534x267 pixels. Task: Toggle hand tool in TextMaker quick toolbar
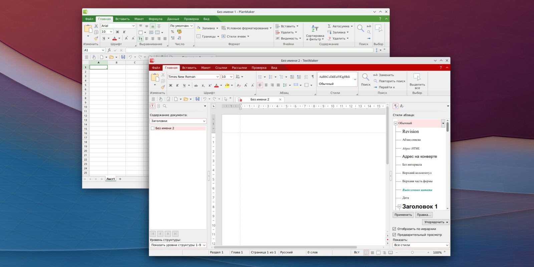click(161, 99)
